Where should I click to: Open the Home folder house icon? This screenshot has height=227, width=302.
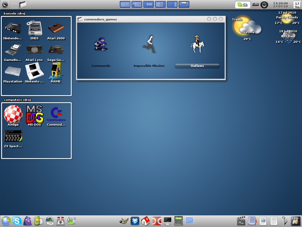tap(146, 221)
